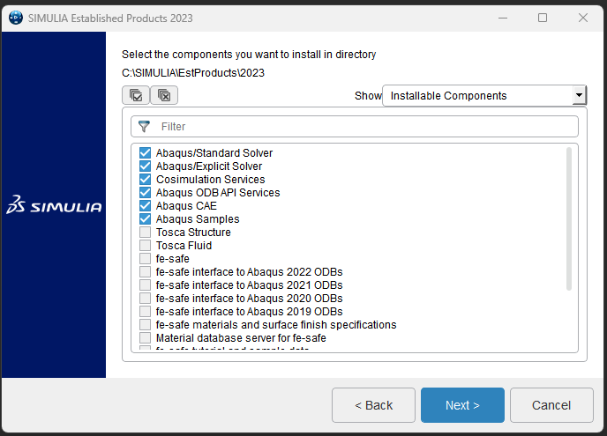Uncheck Abaqus ODB API Services
The image size is (607, 436).
(x=146, y=193)
